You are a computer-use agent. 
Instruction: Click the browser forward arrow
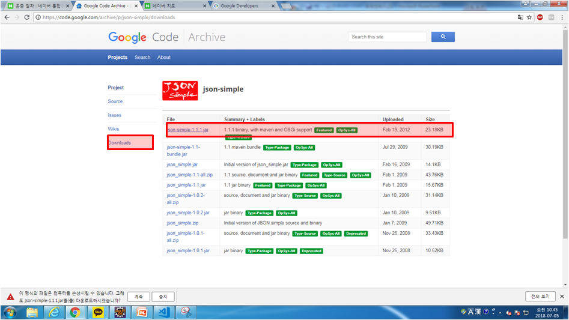coord(17,17)
